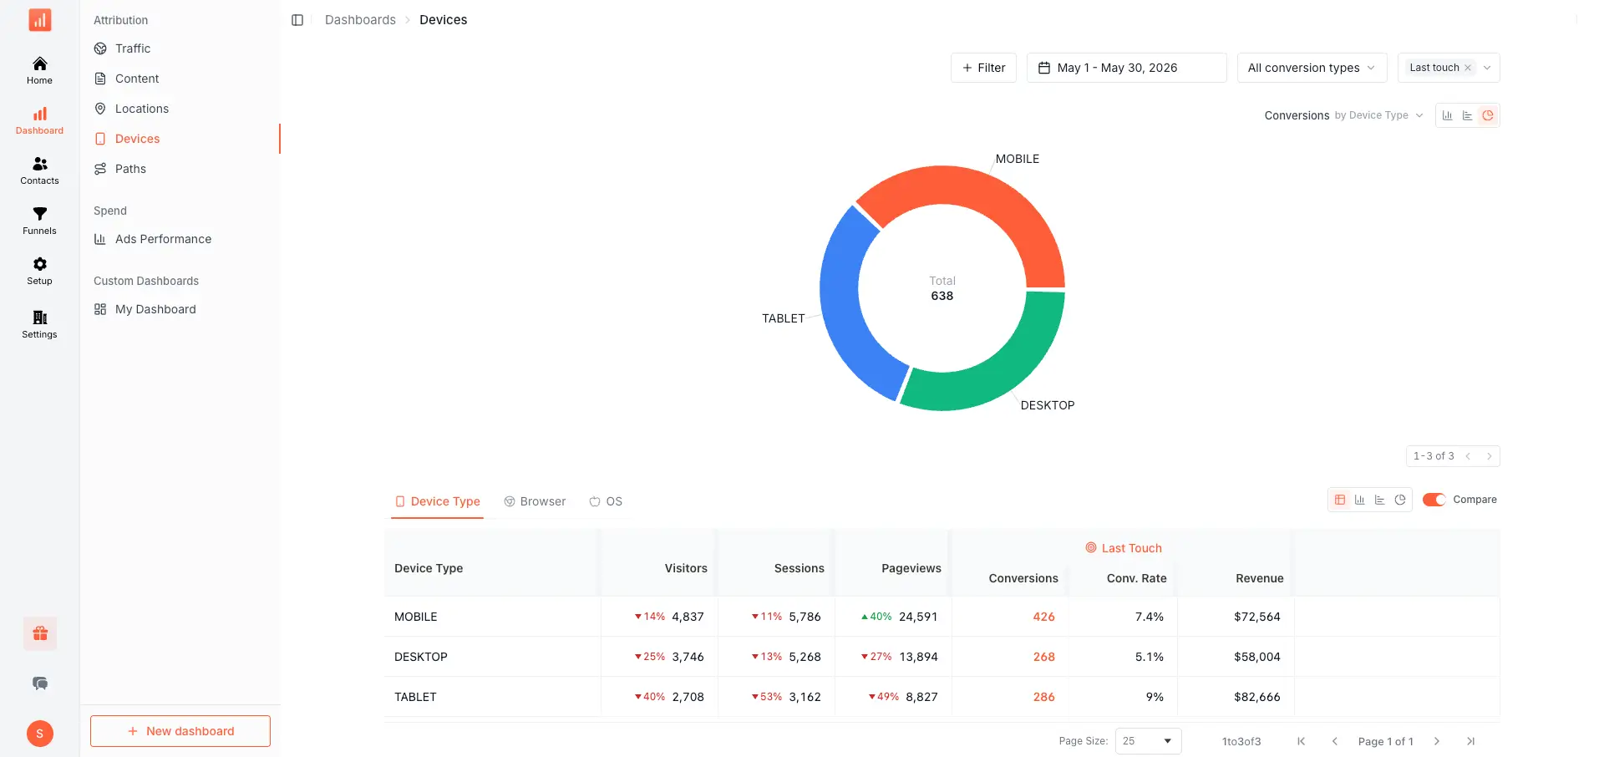The width and height of the screenshot is (1604, 757).
Task: Sort by the Sessions column header
Action: click(799, 568)
